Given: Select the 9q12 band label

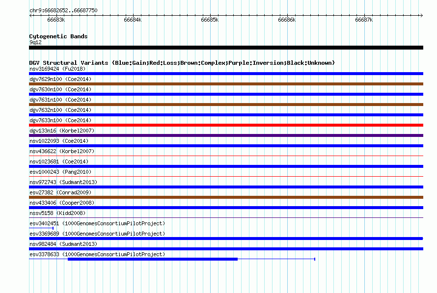Looking at the screenshot, I should pyautogui.click(x=35, y=42).
